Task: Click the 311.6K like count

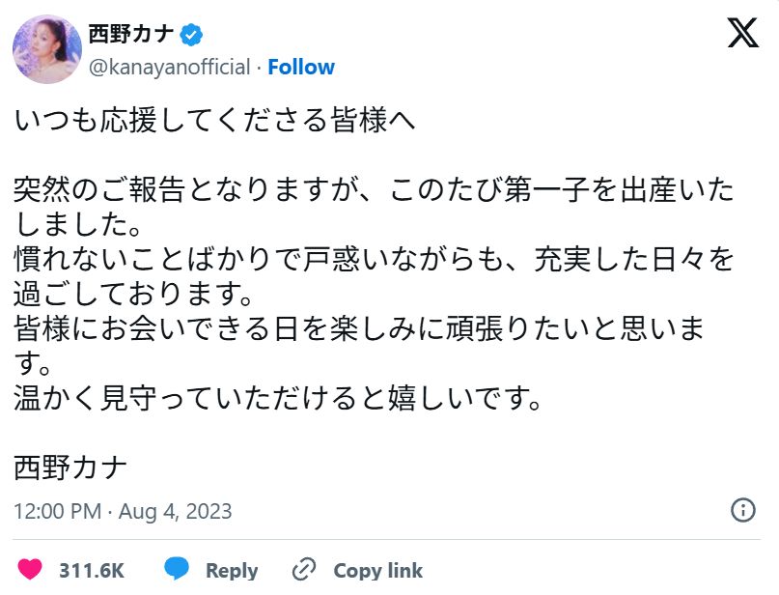Action: (92, 571)
